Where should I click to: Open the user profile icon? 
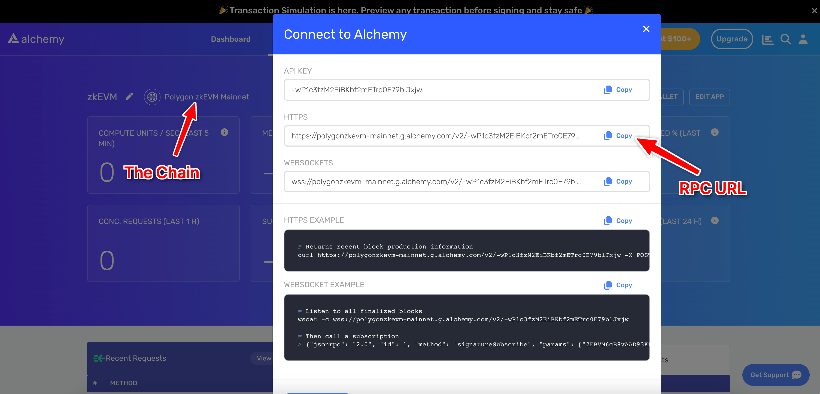(803, 39)
